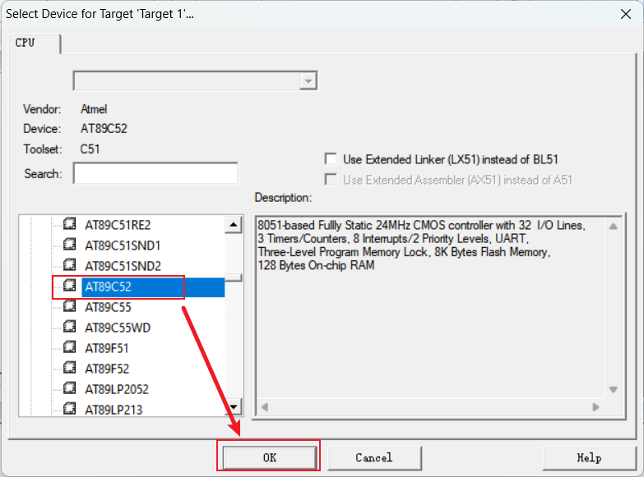Click the chip icon beside AT89C55WD

[69, 327]
